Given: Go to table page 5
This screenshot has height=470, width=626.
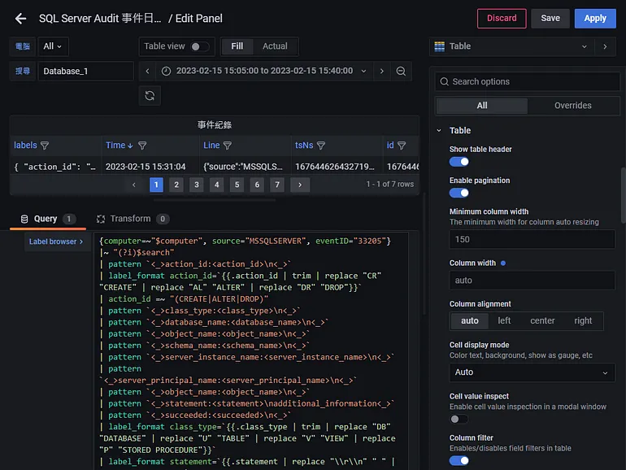Looking at the screenshot, I should pyautogui.click(x=237, y=185).
